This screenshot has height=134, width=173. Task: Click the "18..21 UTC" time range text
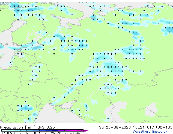point(143,127)
